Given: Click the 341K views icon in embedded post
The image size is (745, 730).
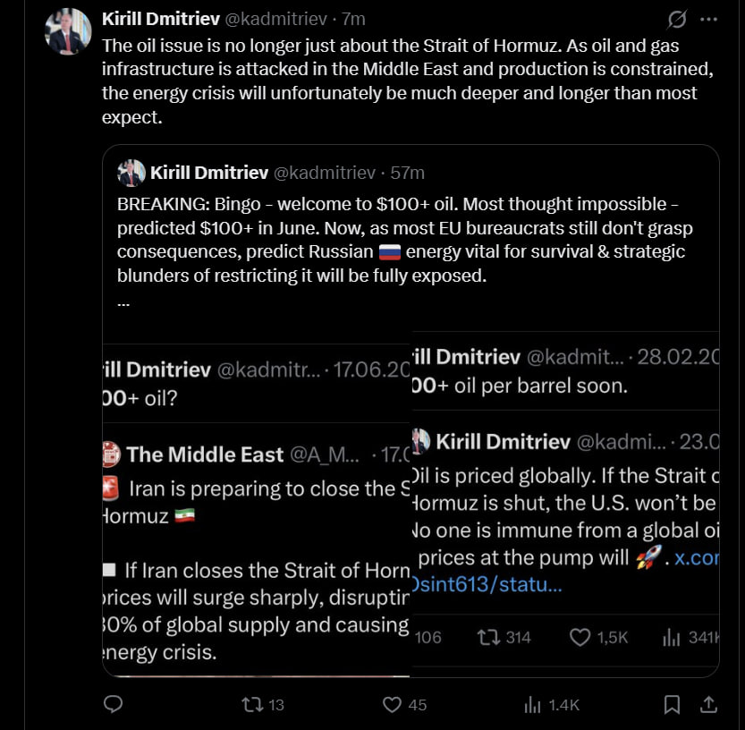Looking at the screenshot, I should tap(671, 637).
